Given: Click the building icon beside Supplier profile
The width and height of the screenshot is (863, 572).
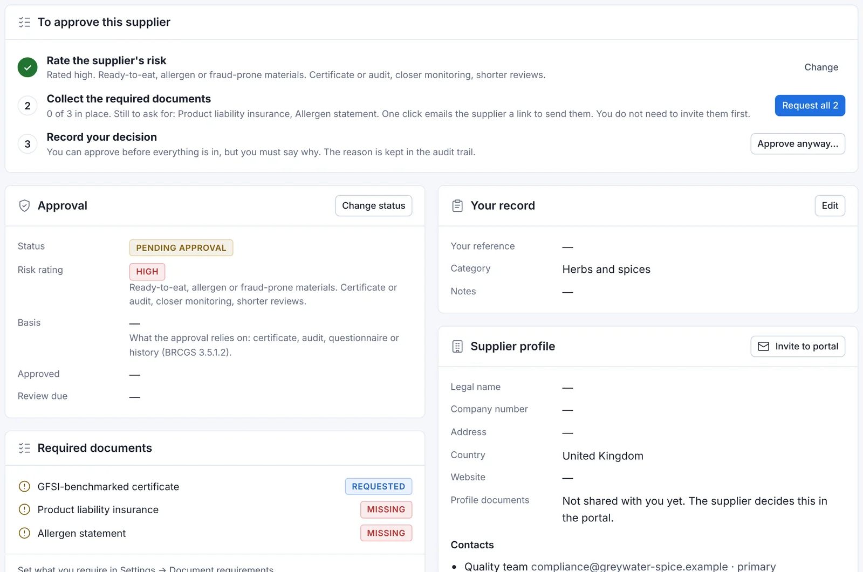Looking at the screenshot, I should click(457, 346).
